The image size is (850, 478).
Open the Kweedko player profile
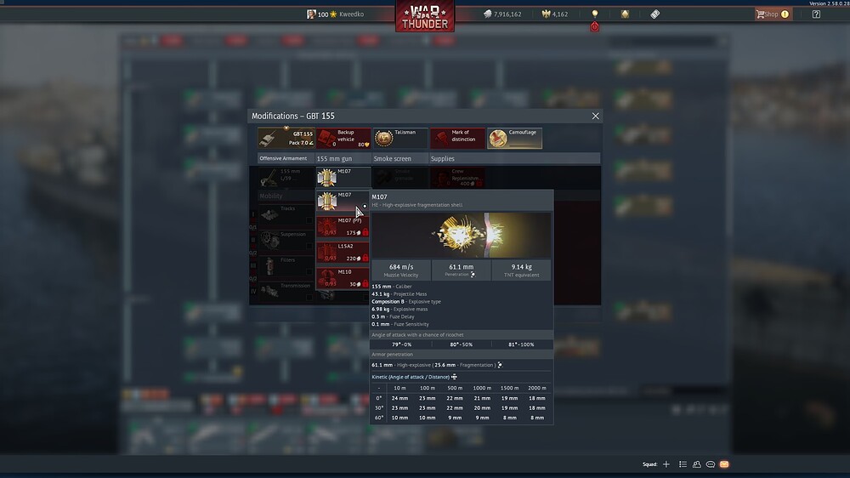(x=335, y=14)
